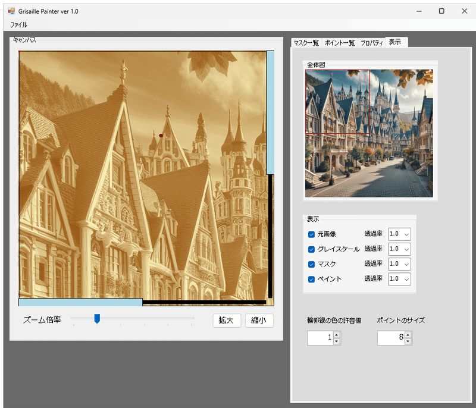Switch to the ポイント一覧 tab
Viewport: 476px width, 408px height.
pyautogui.click(x=340, y=43)
